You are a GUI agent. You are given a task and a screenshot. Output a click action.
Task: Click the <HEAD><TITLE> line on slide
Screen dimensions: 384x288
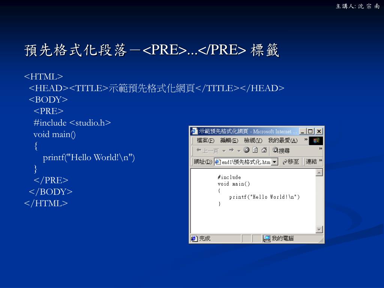(156, 88)
